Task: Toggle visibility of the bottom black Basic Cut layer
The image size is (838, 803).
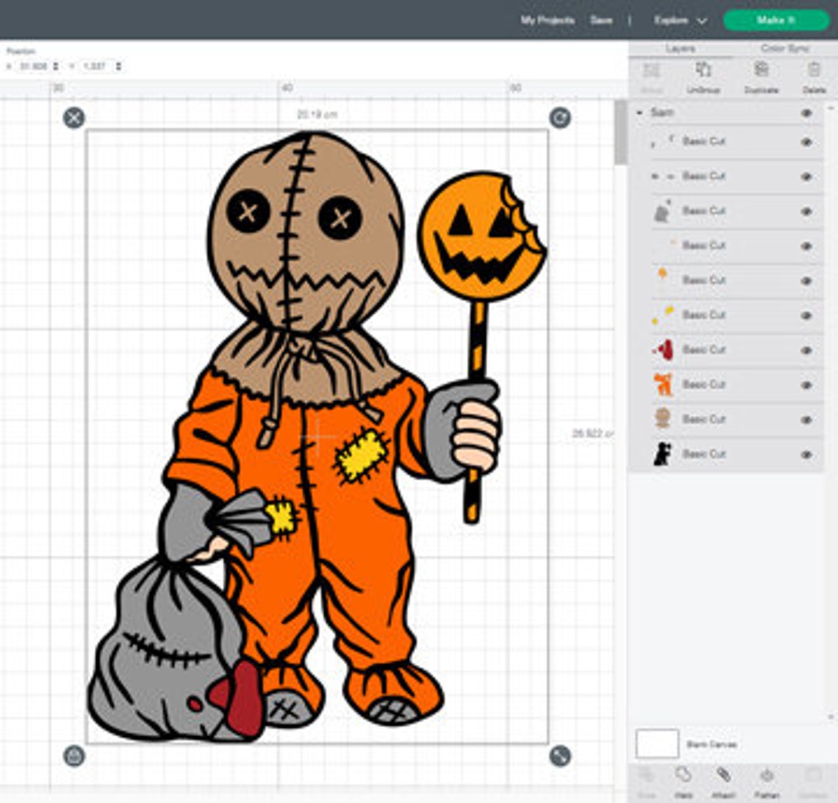Action: pos(805,454)
